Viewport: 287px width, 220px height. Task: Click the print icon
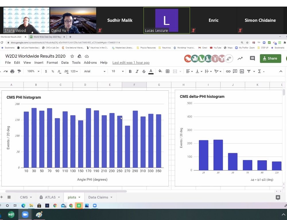point(12,71)
